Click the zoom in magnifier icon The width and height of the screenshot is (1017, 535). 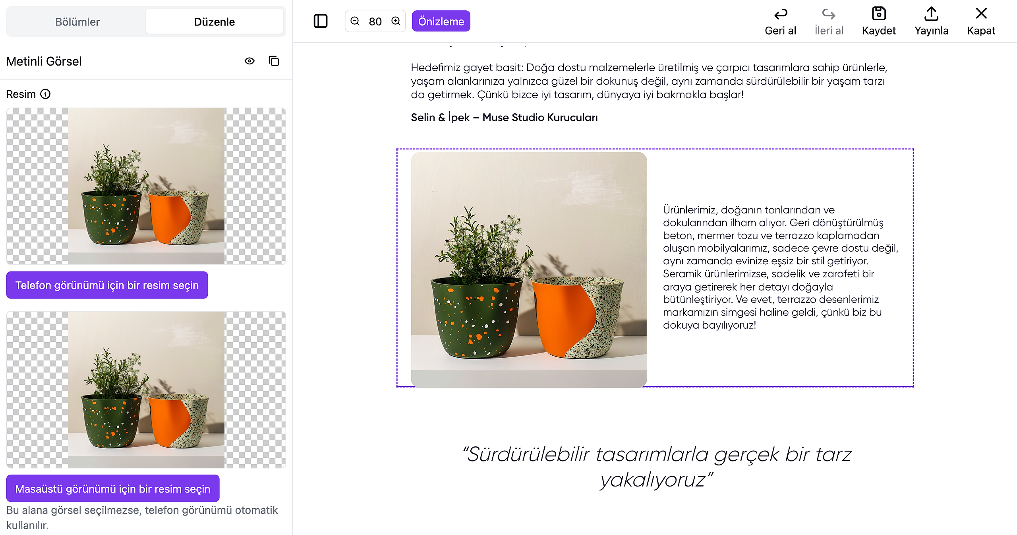coord(396,21)
